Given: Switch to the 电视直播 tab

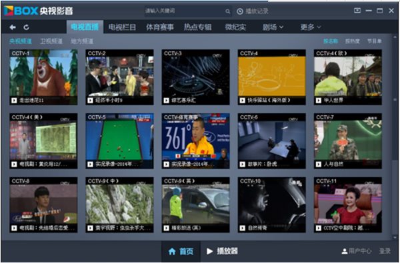Looking at the screenshot, I should (85, 27).
